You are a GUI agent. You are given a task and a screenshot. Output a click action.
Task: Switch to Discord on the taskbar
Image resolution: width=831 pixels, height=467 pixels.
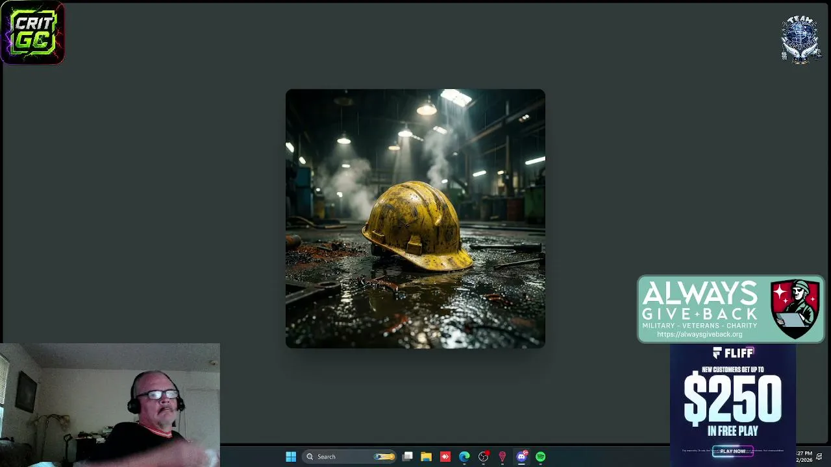pyautogui.click(x=521, y=457)
